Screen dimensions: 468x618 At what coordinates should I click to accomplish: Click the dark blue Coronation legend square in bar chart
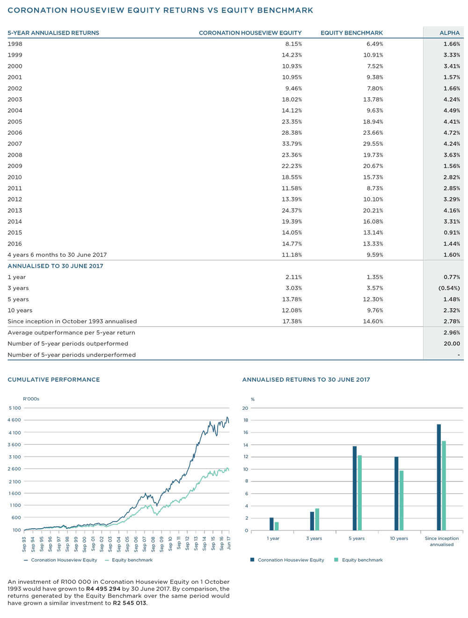(x=252, y=560)
